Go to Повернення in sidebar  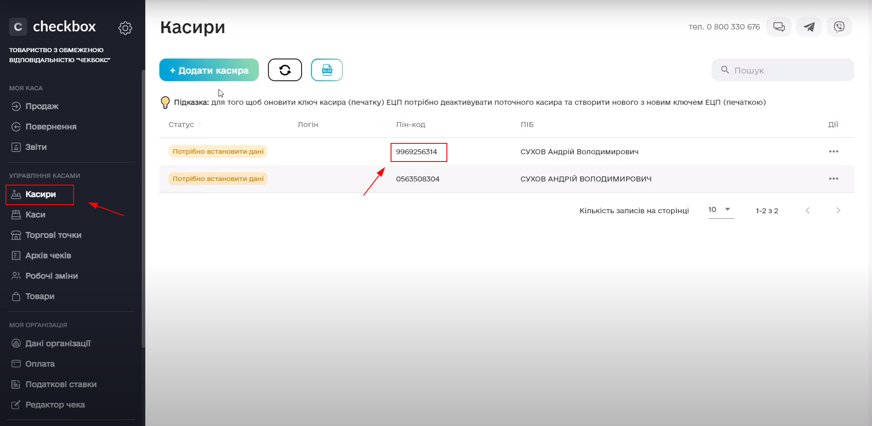pyautogui.click(x=44, y=127)
